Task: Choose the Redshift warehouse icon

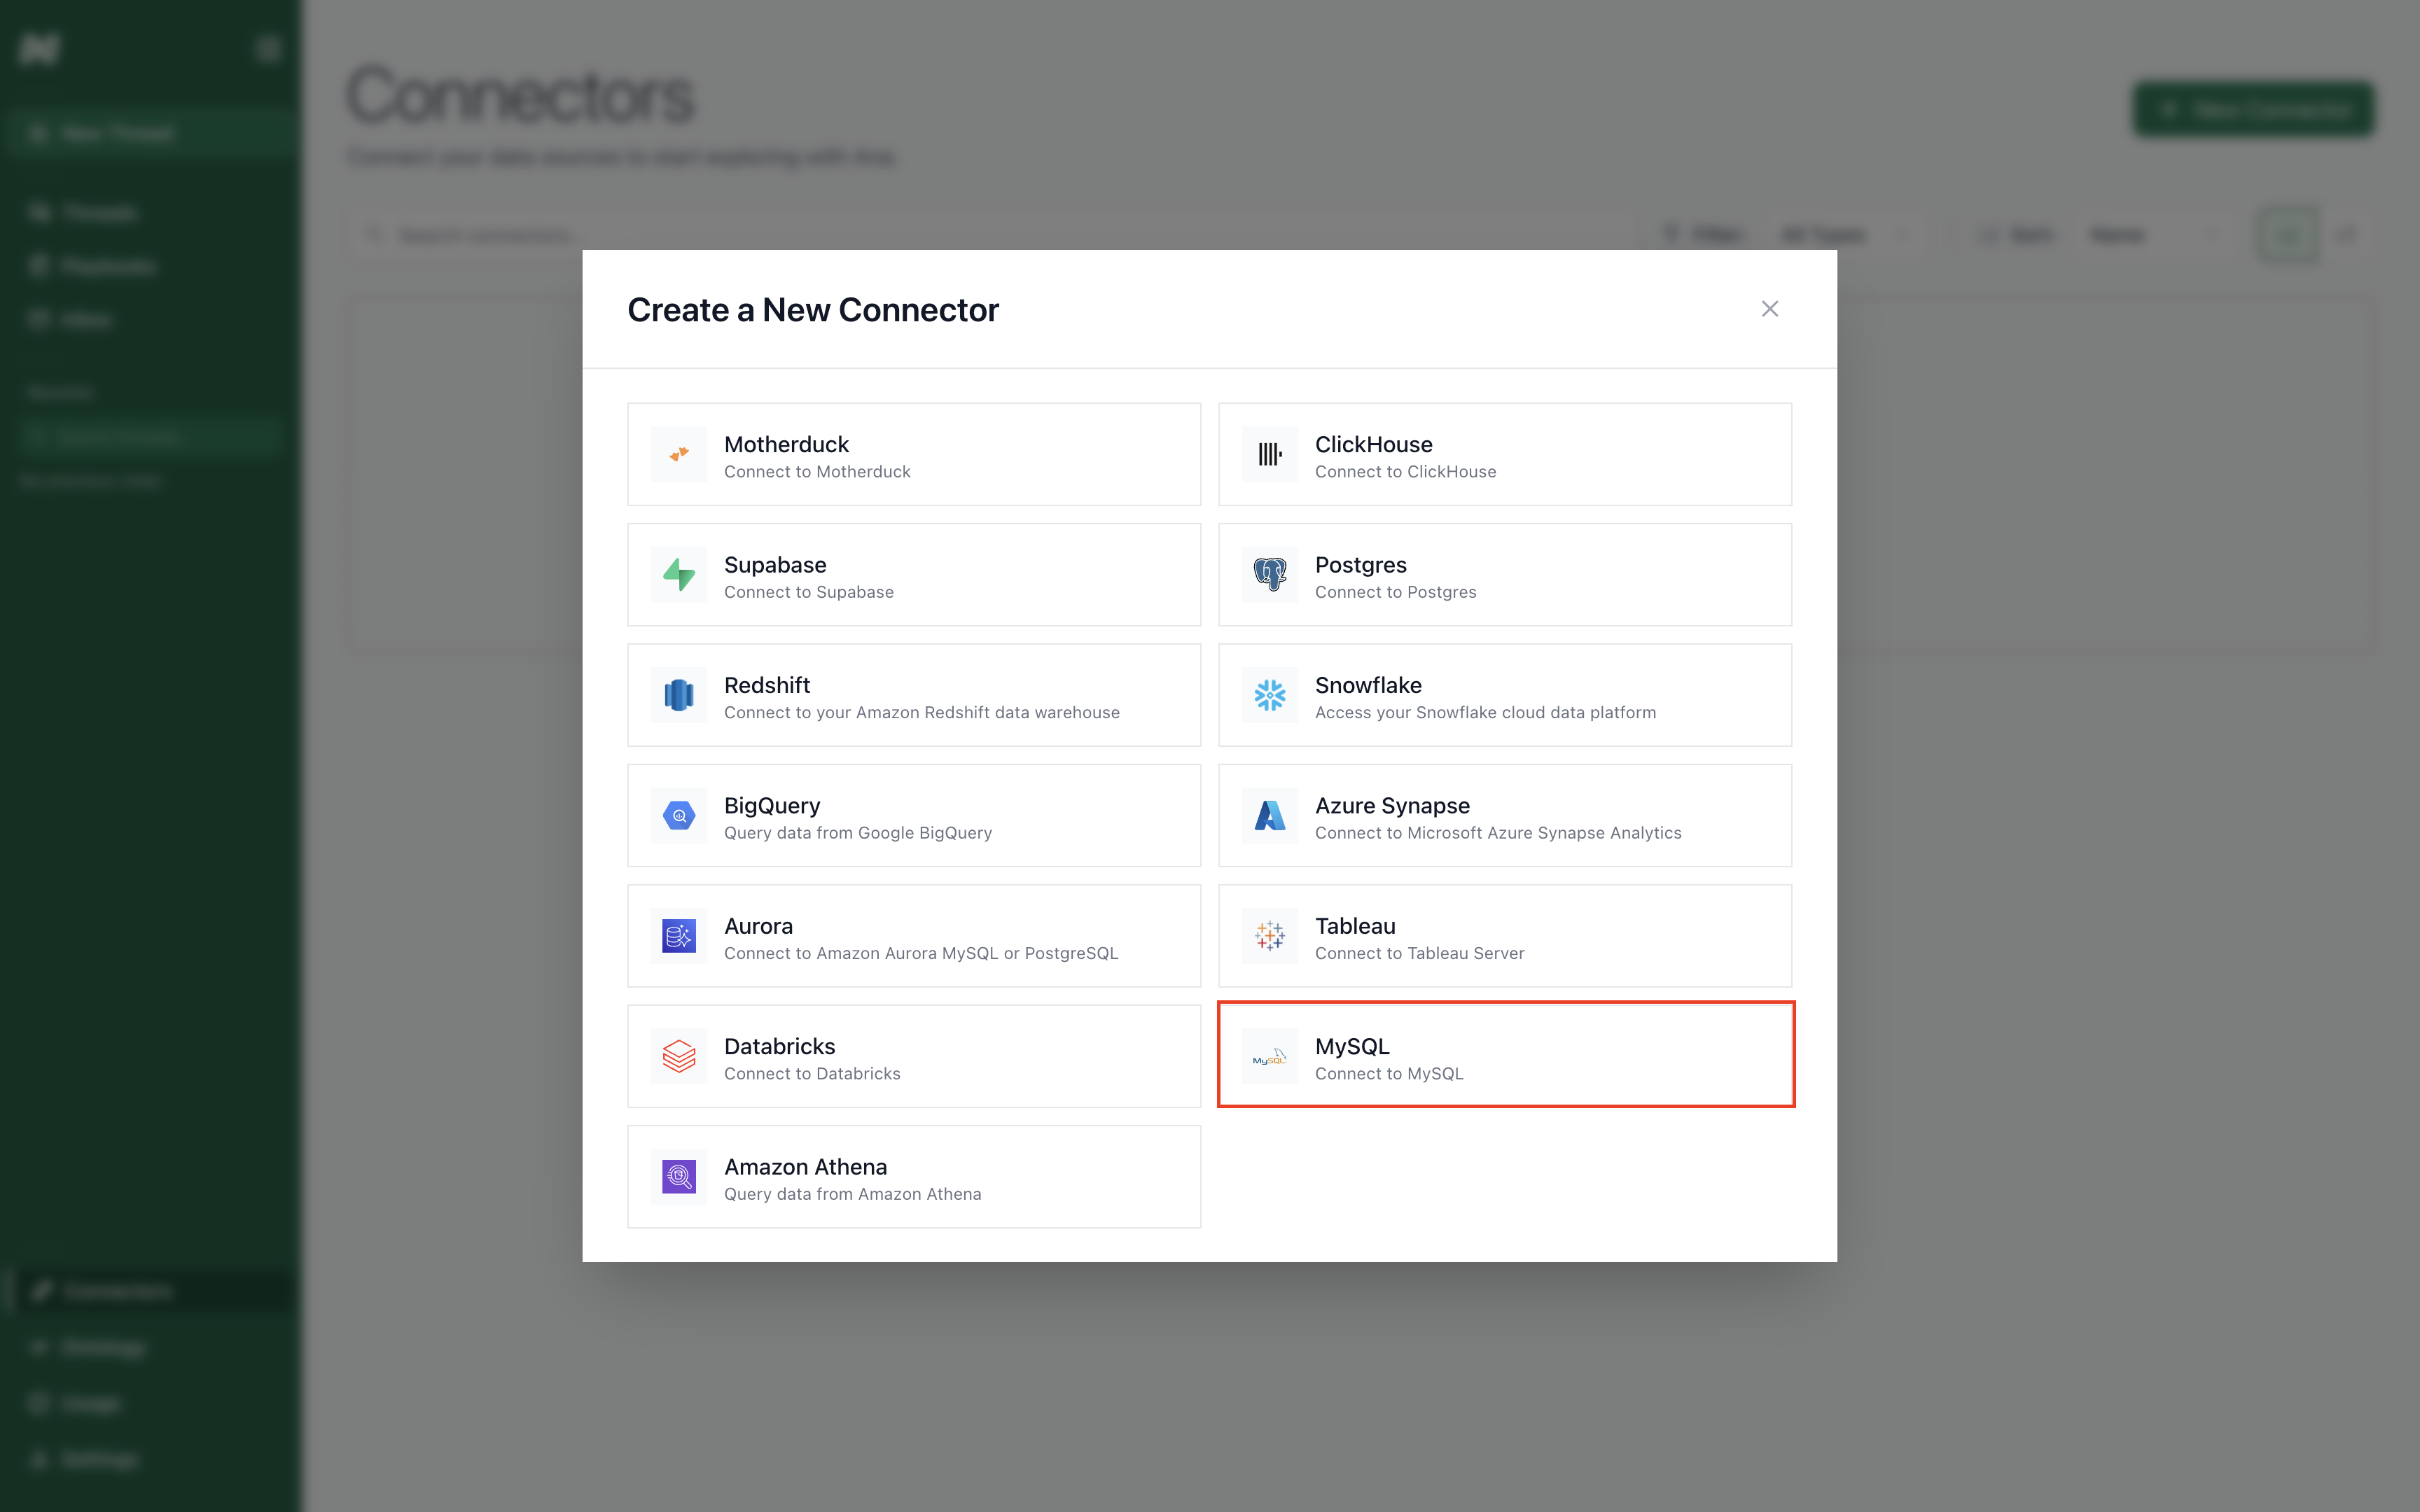Action: coord(679,695)
